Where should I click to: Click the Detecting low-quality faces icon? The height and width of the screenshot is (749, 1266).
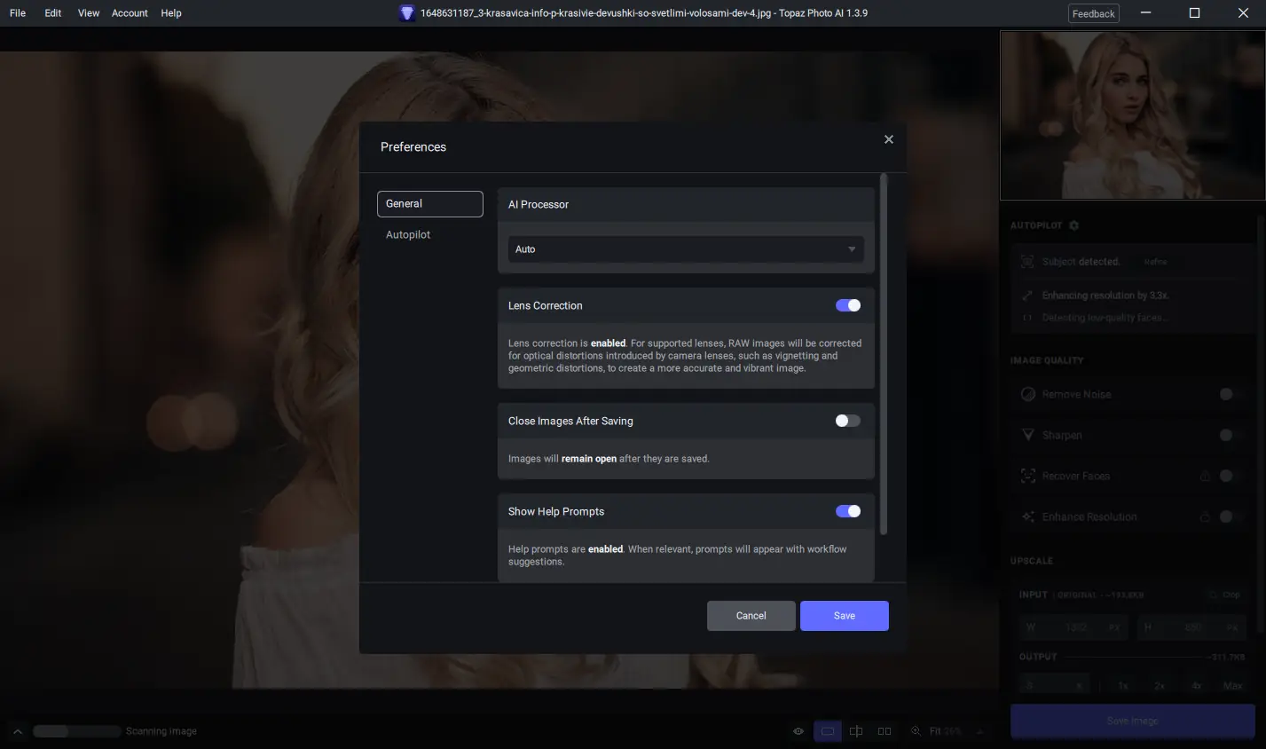coord(1027,318)
